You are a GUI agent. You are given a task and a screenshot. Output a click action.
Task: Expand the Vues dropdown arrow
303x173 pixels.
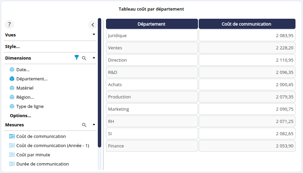[x=94, y=35]
